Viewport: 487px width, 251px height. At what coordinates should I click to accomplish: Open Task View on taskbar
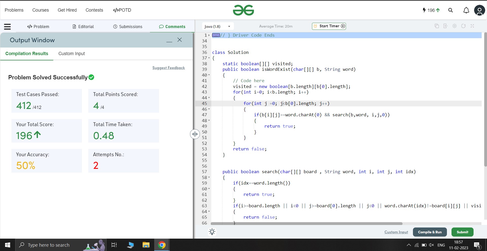coord(114,245)
